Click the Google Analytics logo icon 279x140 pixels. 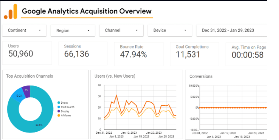[x=10, y=12]
